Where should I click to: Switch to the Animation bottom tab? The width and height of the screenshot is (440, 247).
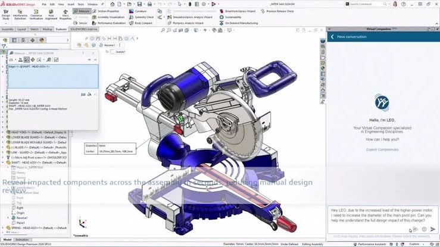pyautogui.click(x=22, y=240)
